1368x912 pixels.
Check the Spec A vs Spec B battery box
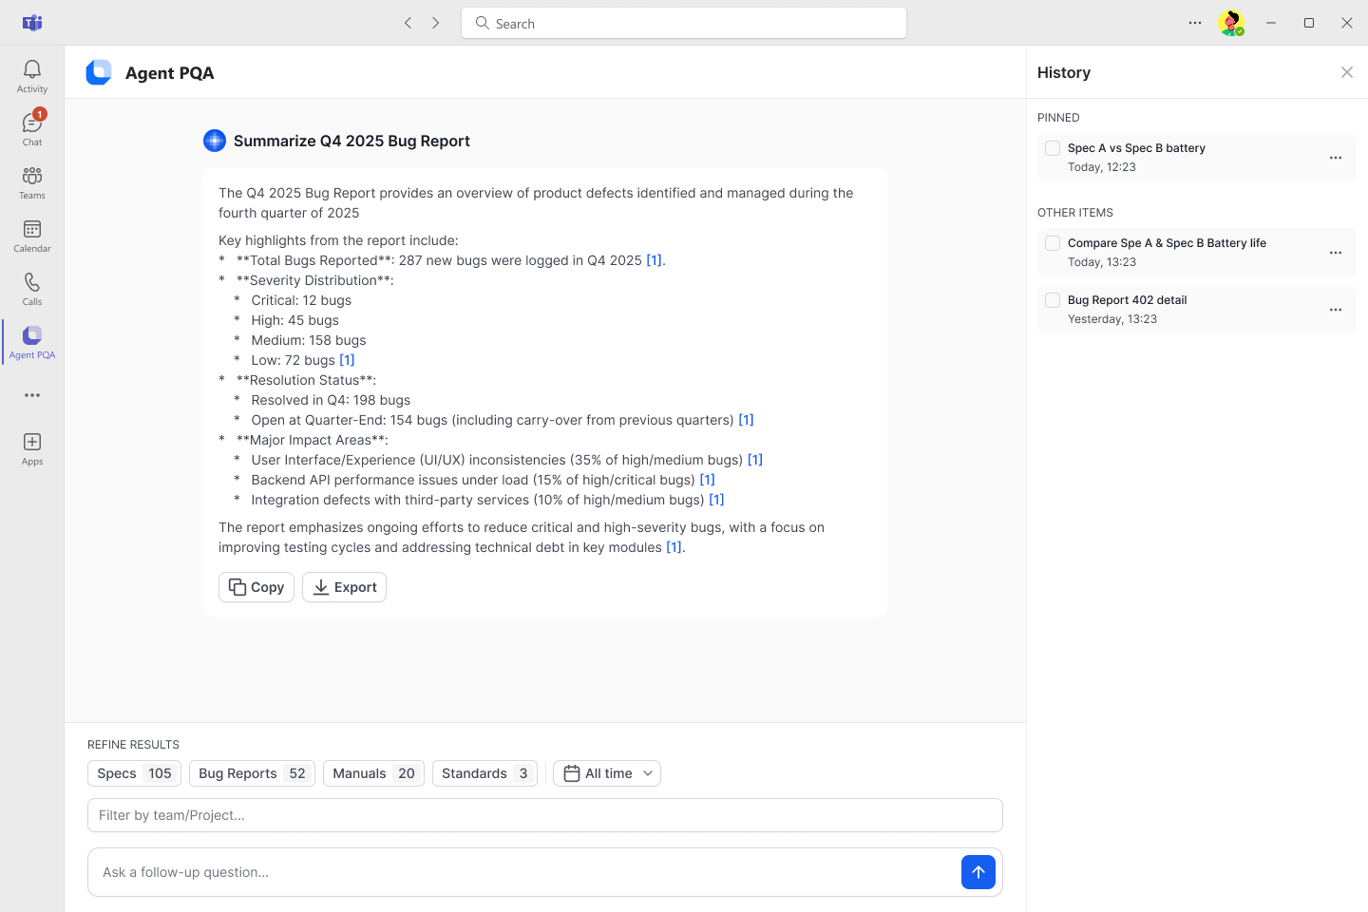pos(1053,148)
